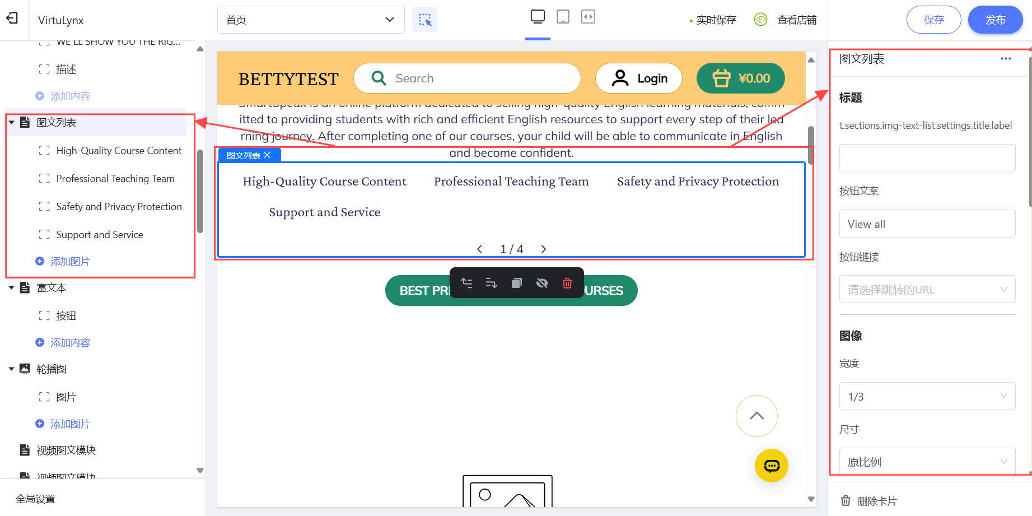Screen dimensions: 1032x516
Task: Click 添加内容 under 富文本 section
Action: click(70, 342)
